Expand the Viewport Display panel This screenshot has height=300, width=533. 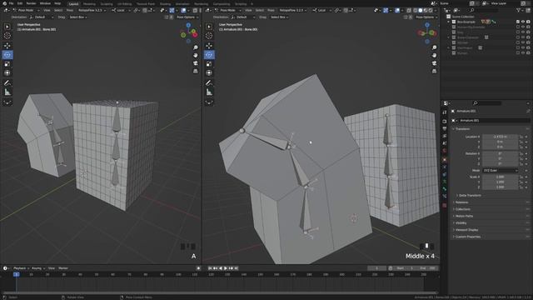pos(466,230)
